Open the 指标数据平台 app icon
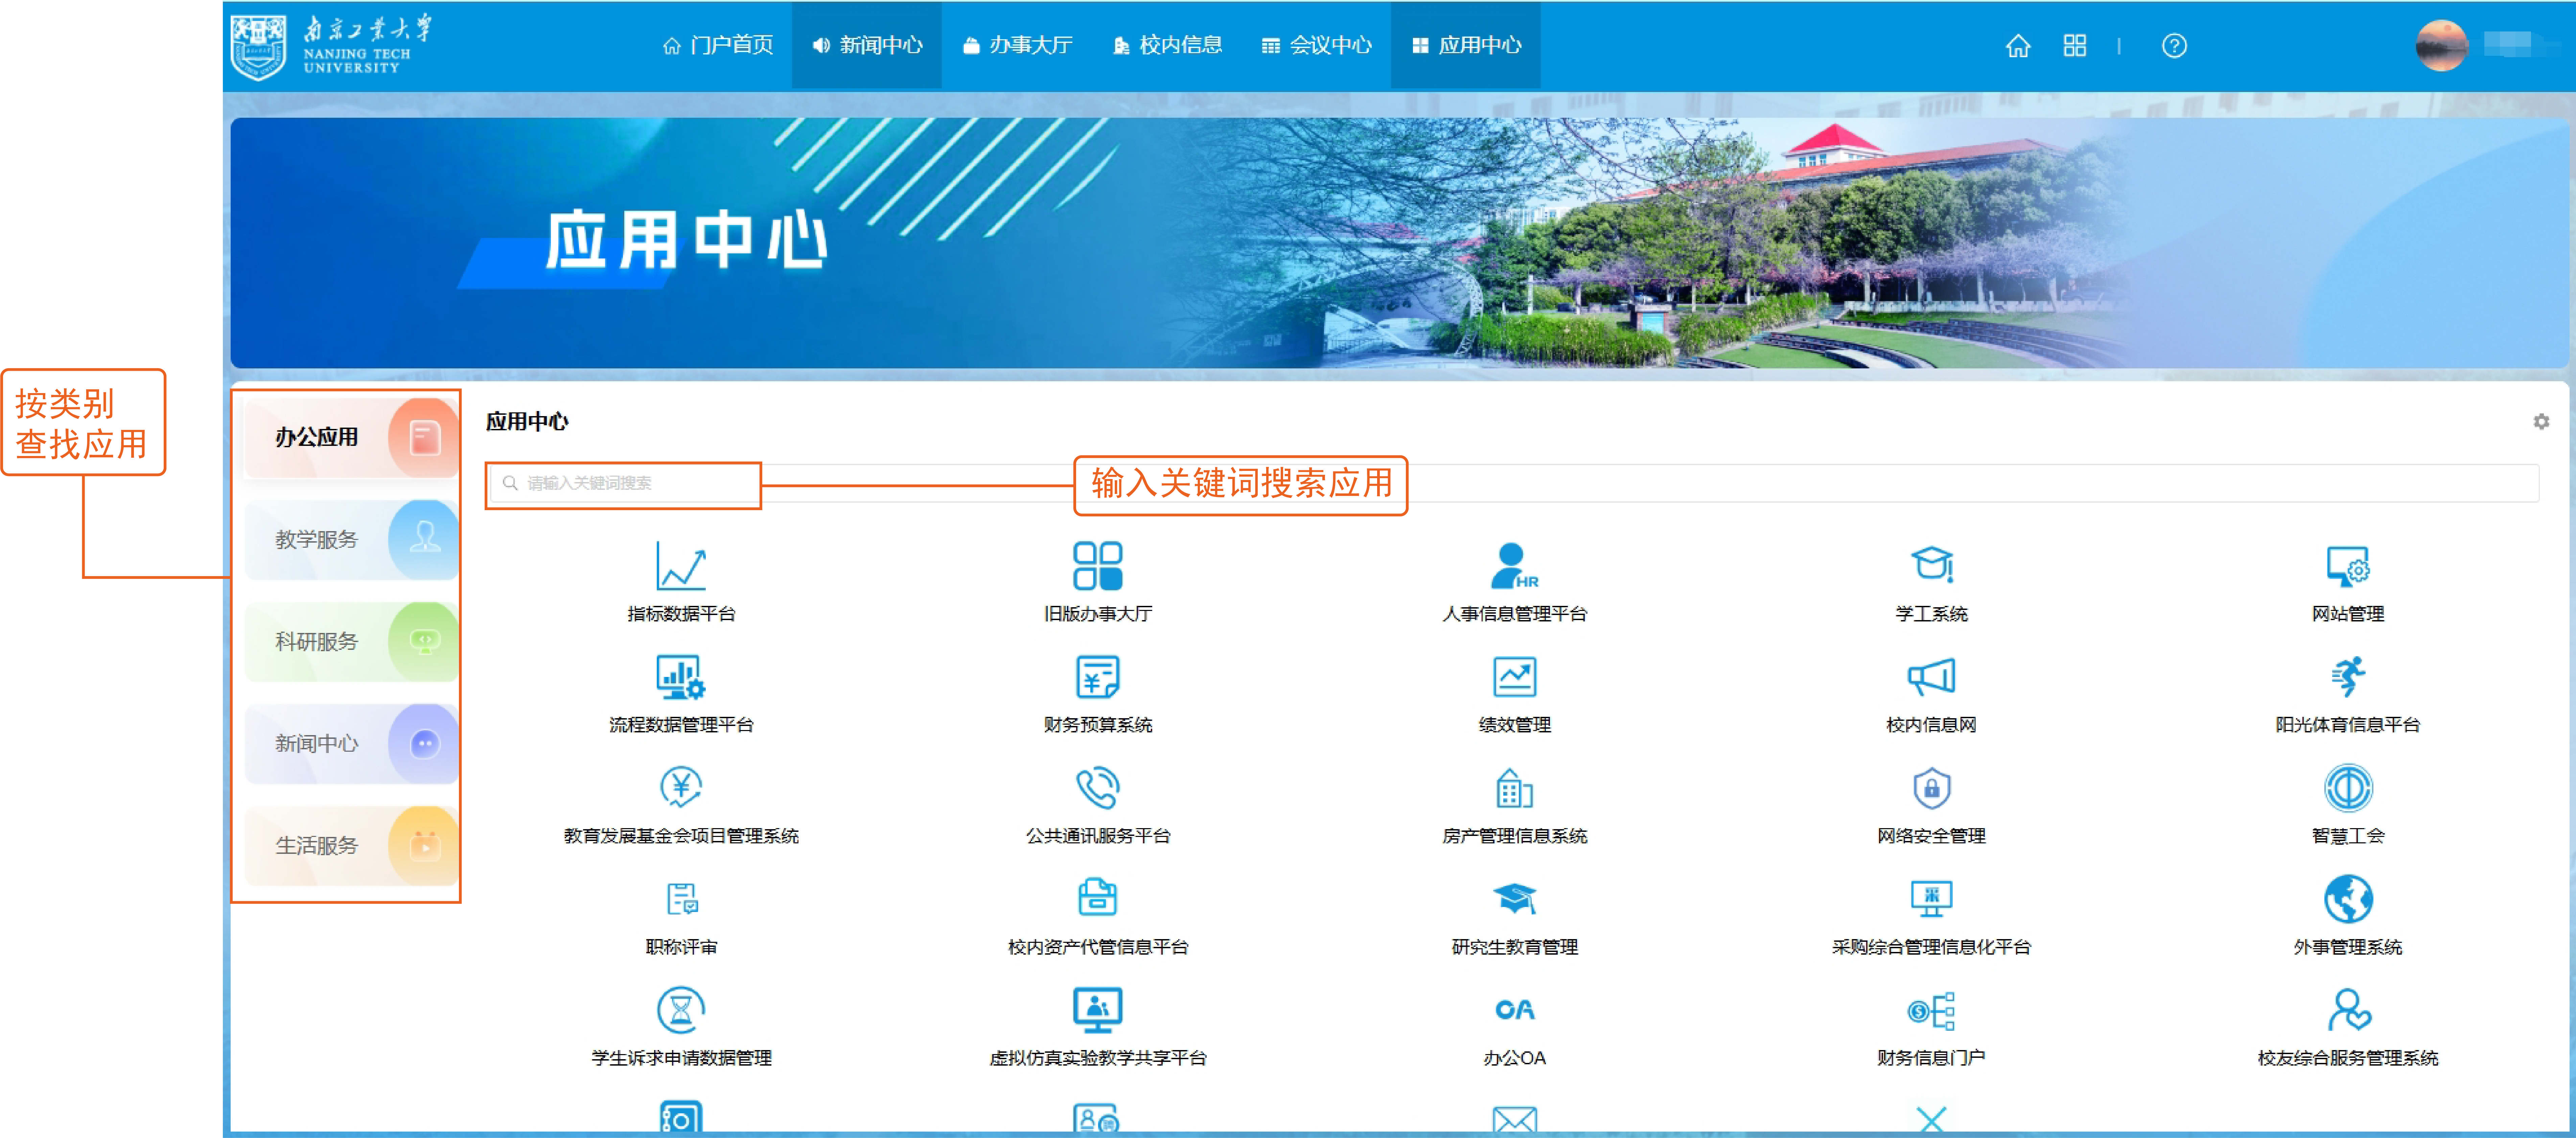Screen dimensions: 2576x1138 click(x=681, y=566)
